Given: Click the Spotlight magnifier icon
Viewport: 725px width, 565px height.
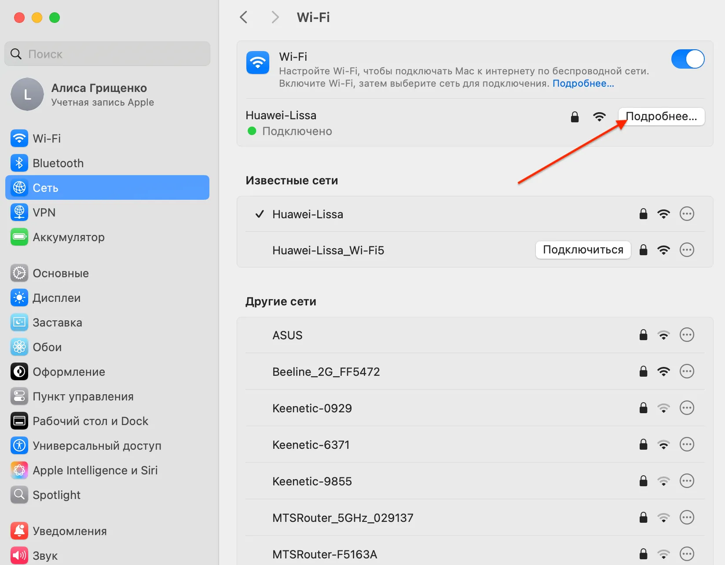Looking at the screenshot, I should (19, 495).
